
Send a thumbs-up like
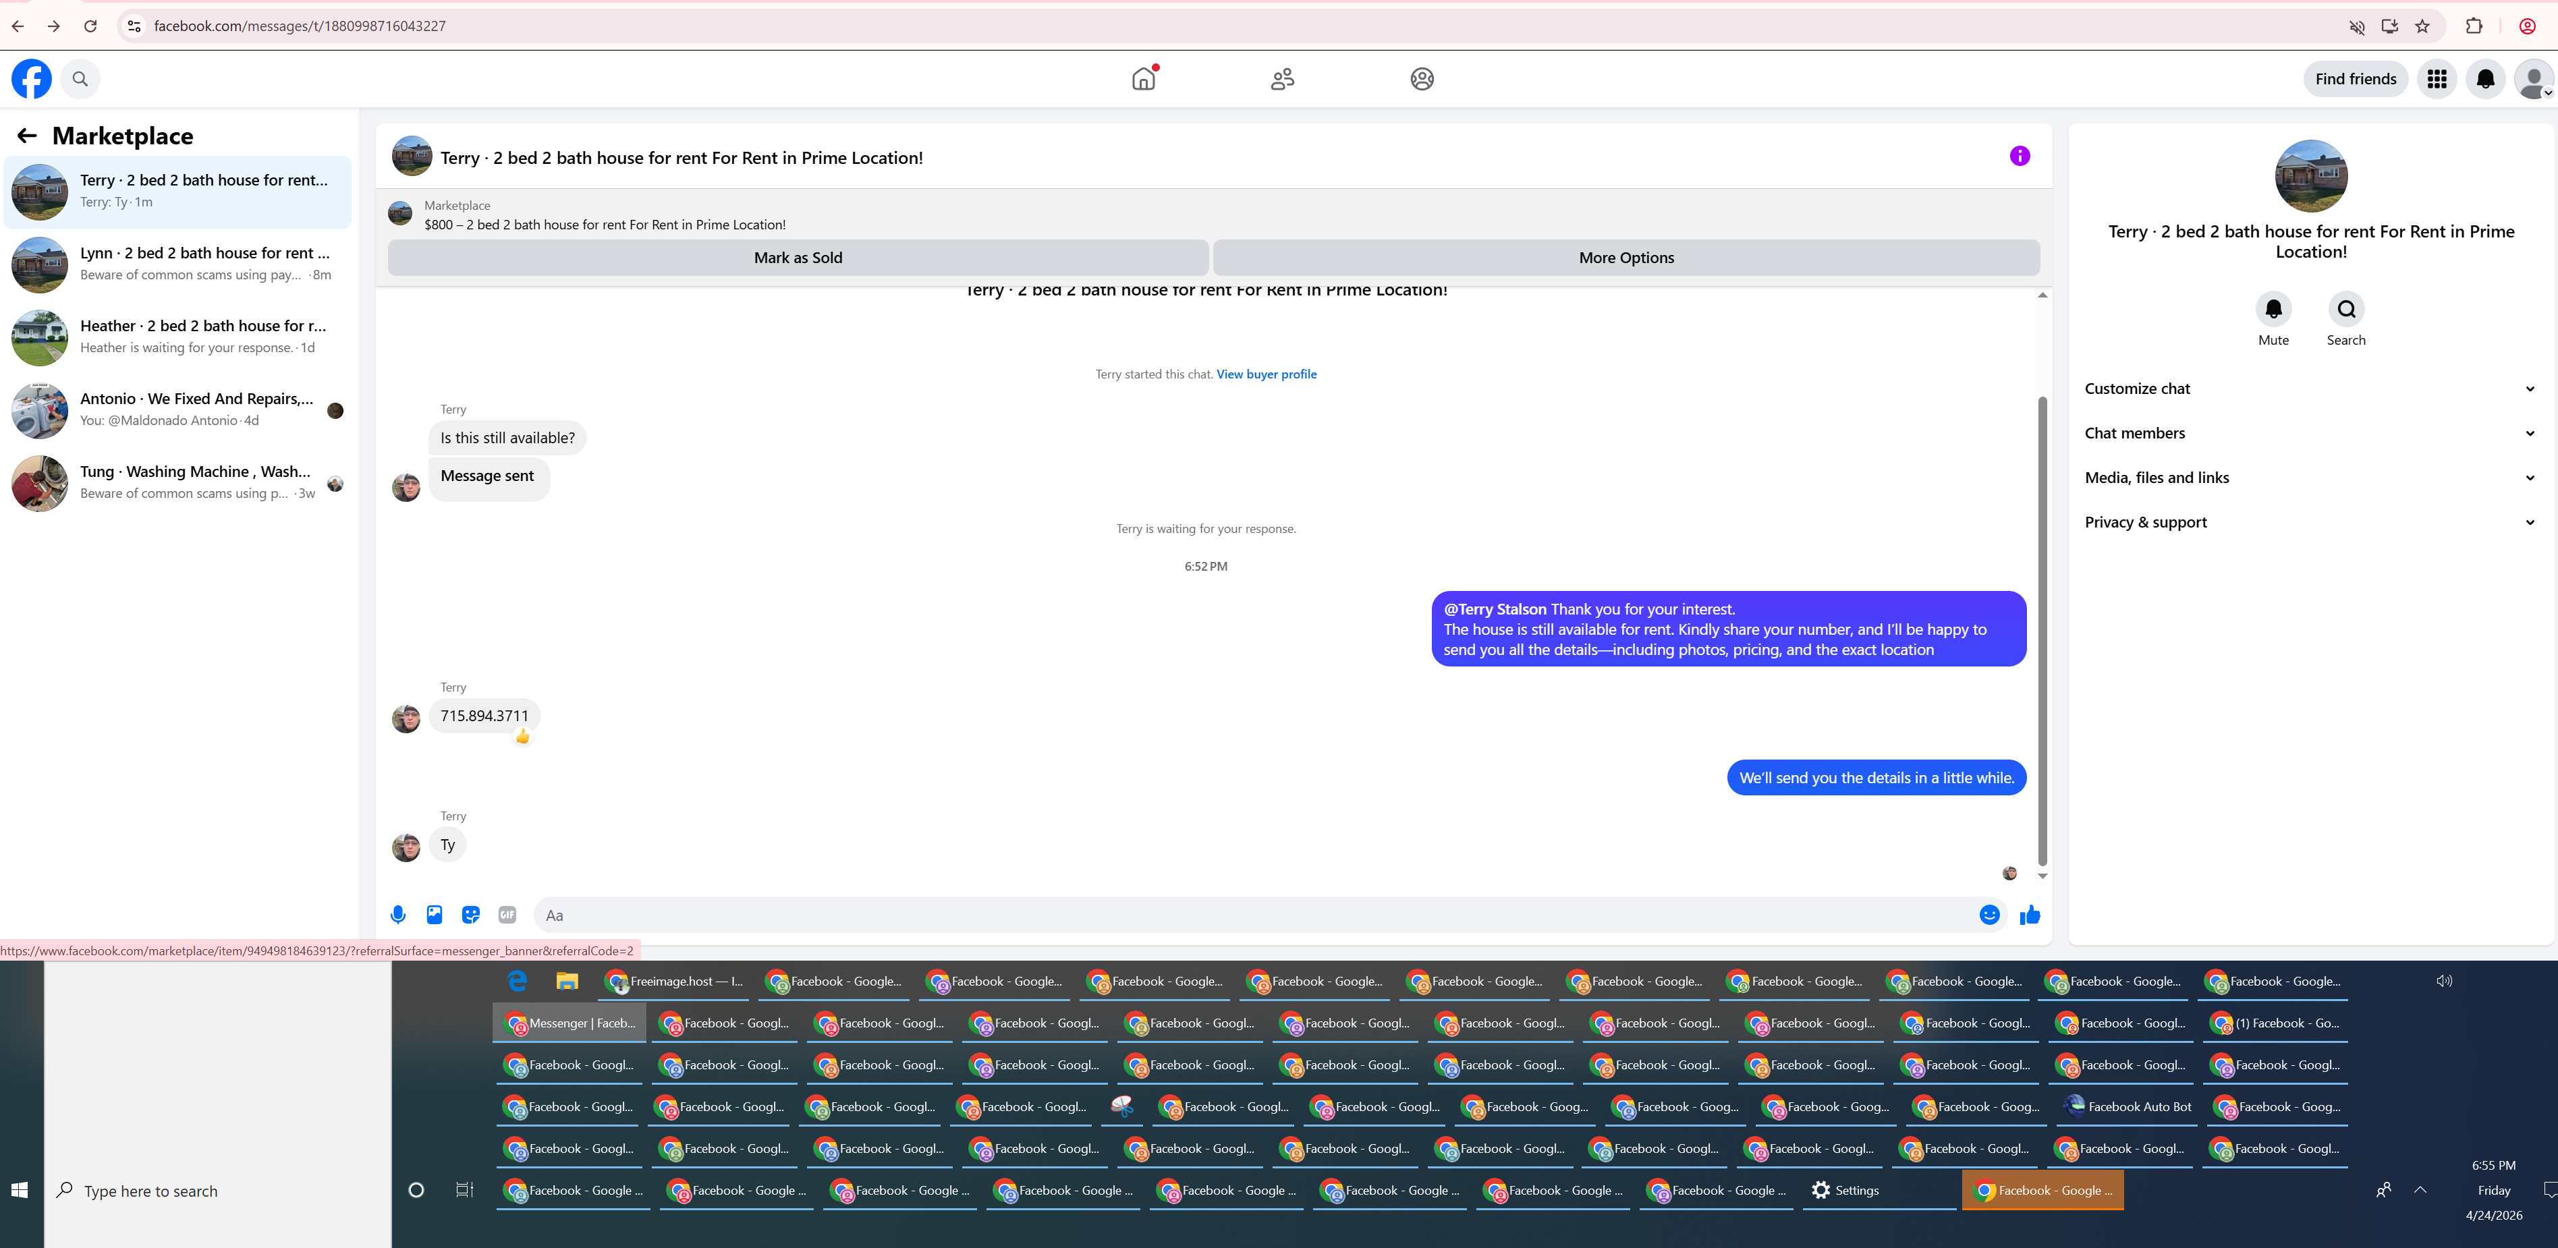2030,914
